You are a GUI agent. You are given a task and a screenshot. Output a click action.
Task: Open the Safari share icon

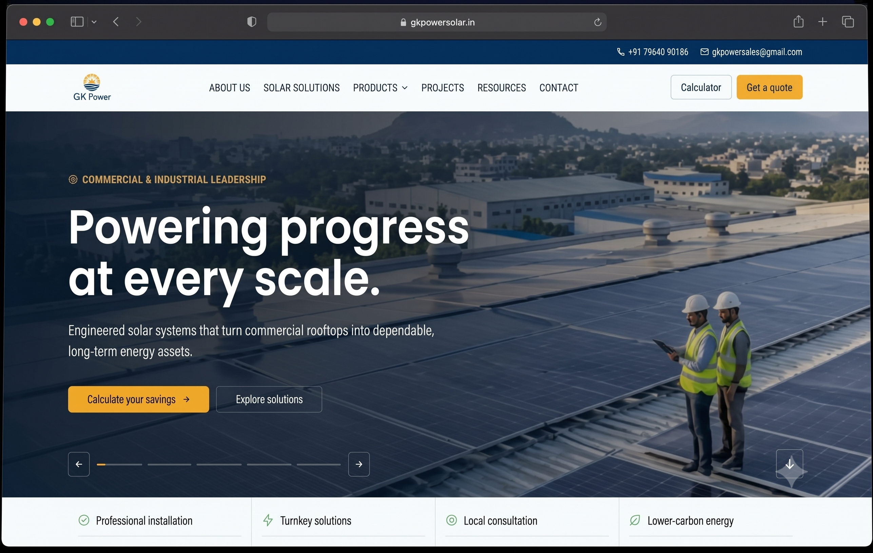798,21
